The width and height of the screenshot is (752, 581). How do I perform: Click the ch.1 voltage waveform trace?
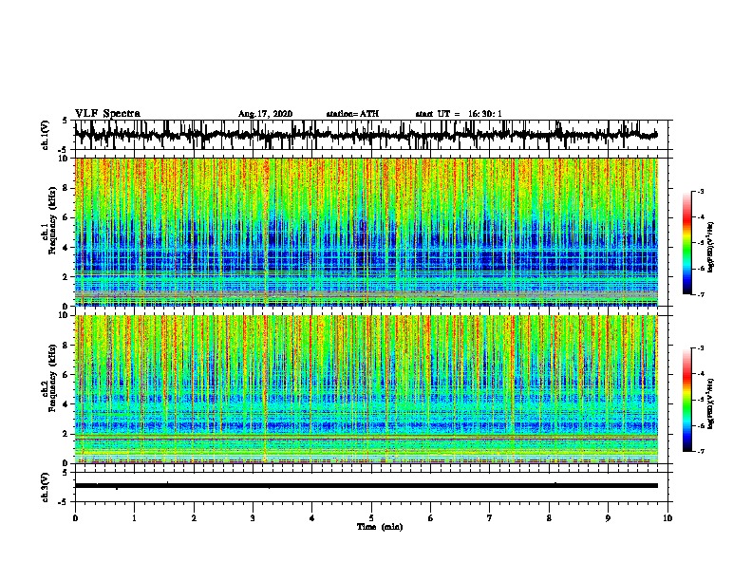pyautogui.click(x=366, y=135)
